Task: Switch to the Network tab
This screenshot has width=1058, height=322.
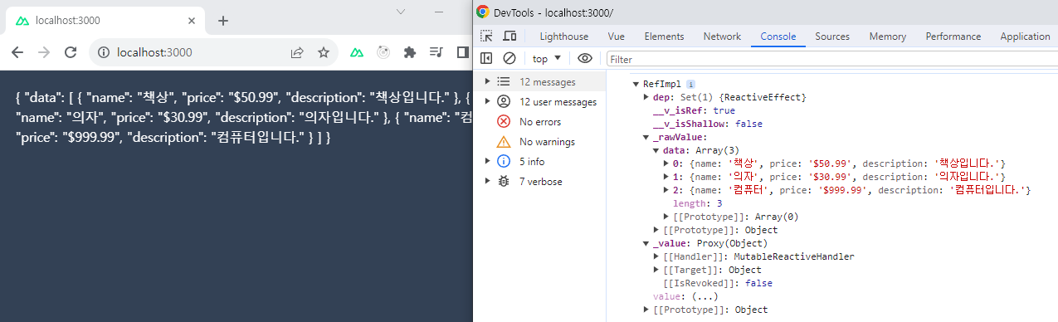Action: tap(722, 37)
